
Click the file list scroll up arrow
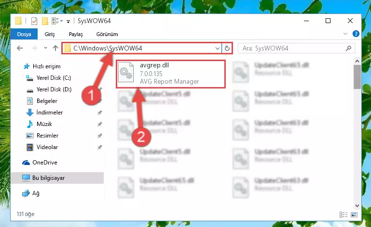pyautogui.click(x=357, y=61)
